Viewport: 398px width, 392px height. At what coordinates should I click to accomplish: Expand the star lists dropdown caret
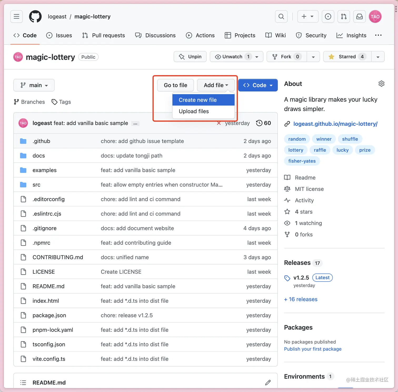coord(378,57)
